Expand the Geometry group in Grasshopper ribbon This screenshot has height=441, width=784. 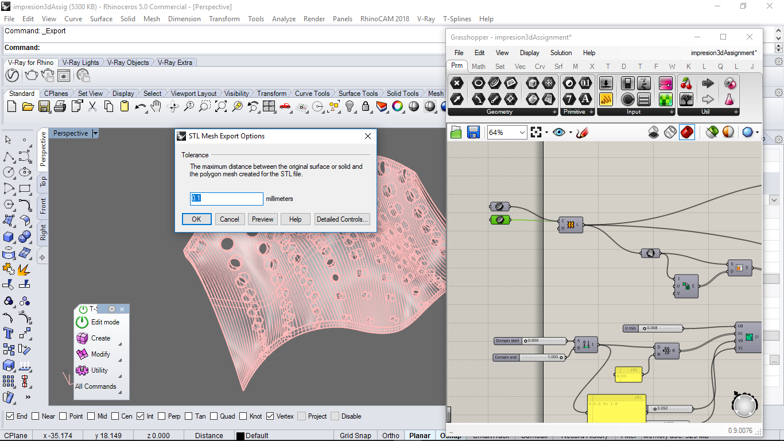pos(554,112)
